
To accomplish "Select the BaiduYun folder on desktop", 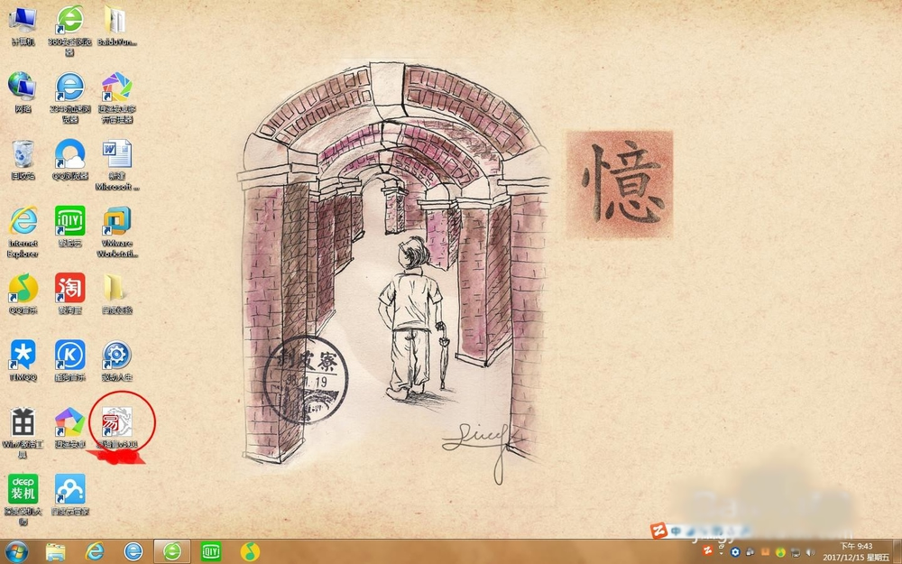I will point(117,20).
